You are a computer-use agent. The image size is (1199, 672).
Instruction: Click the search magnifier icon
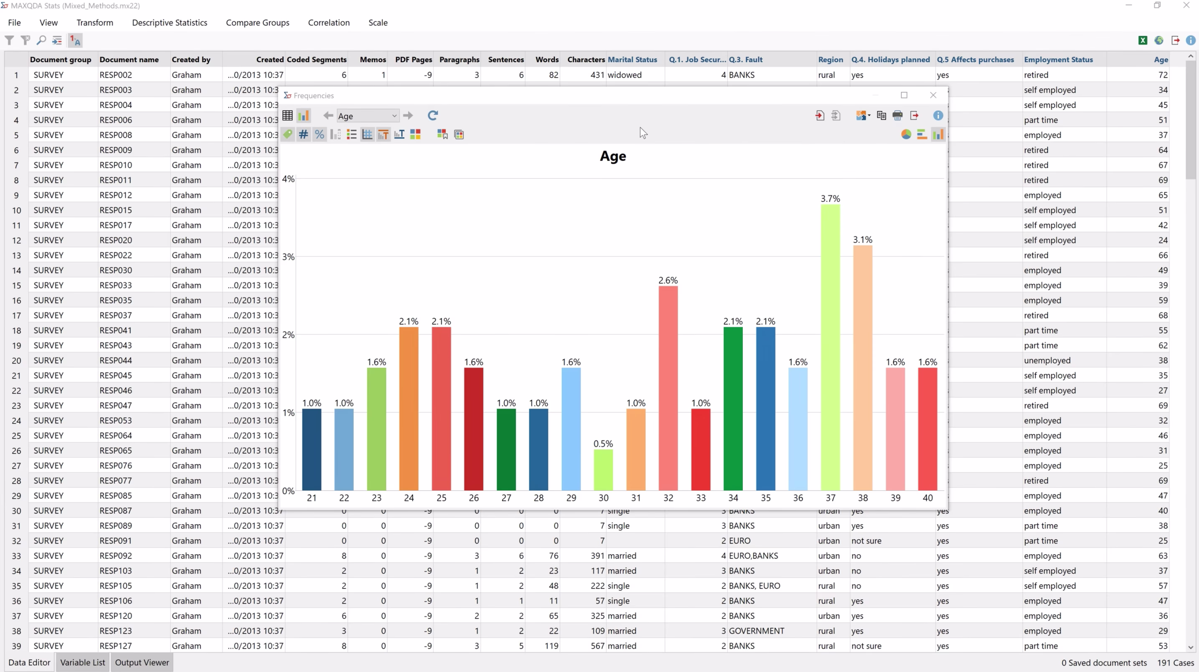pyautogui.click(x=41, y=40)
